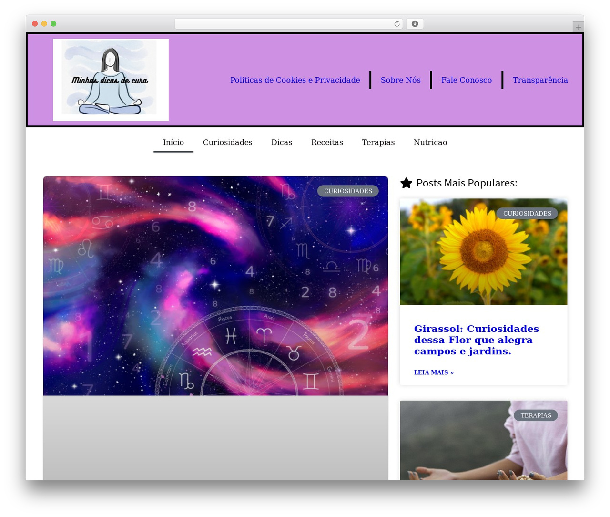Close the window with red button
Viewport: 610px width, 517px height.
[x=35, y=24]
